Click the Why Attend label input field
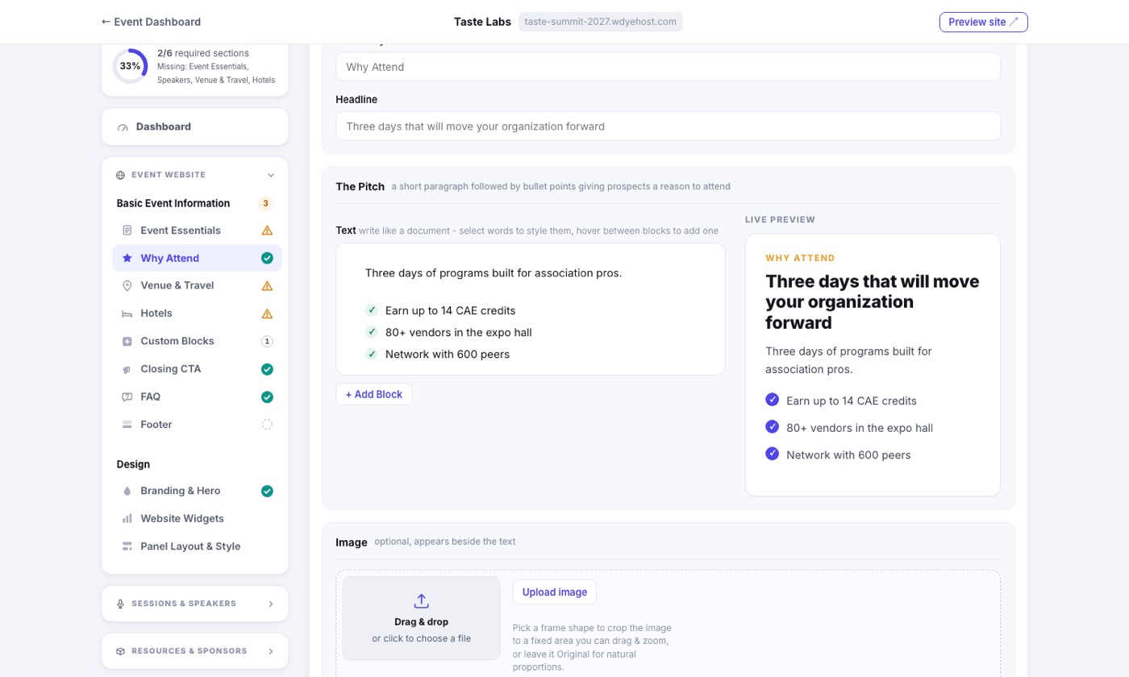1129x677 pixels. click(668, 67)
